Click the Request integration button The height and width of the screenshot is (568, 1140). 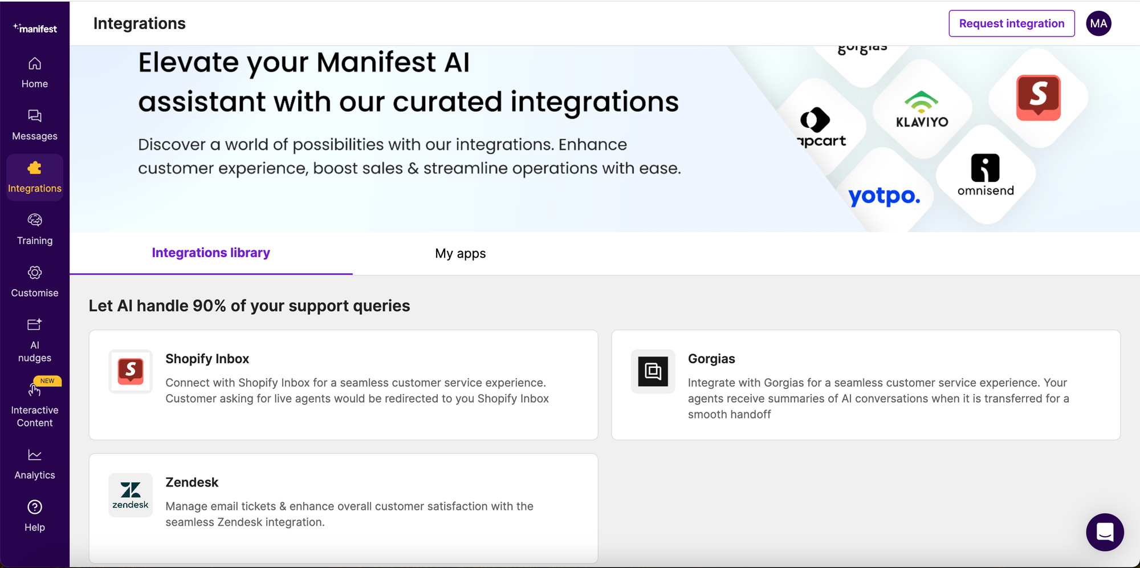(x=1011, y=23)
